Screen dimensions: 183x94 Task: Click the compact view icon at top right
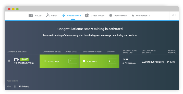coord(174,15)
